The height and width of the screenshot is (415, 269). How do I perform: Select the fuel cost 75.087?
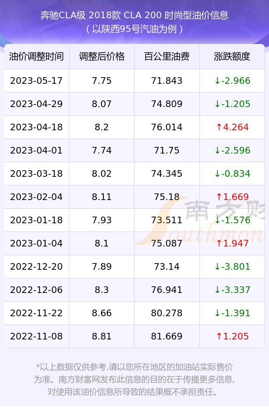[167, 244]
